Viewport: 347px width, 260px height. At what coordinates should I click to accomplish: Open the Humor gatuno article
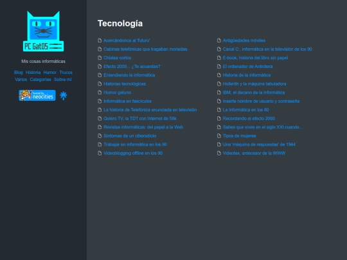tap(118, 92)
